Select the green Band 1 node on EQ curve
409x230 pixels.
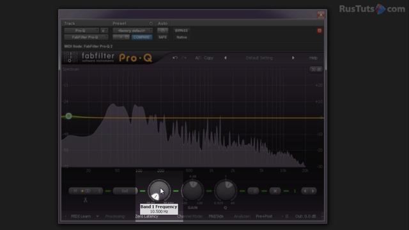click(x=68, y=116)
